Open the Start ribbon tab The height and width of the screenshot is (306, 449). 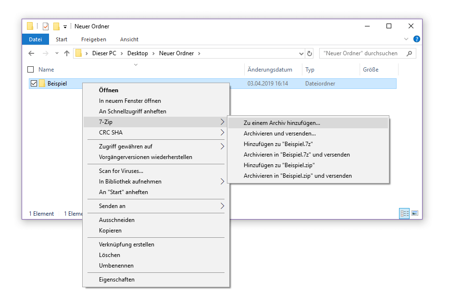[x=61, y=39]
